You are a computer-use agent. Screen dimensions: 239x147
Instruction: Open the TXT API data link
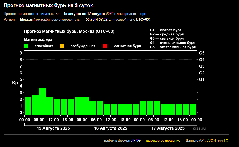point(227,140)
